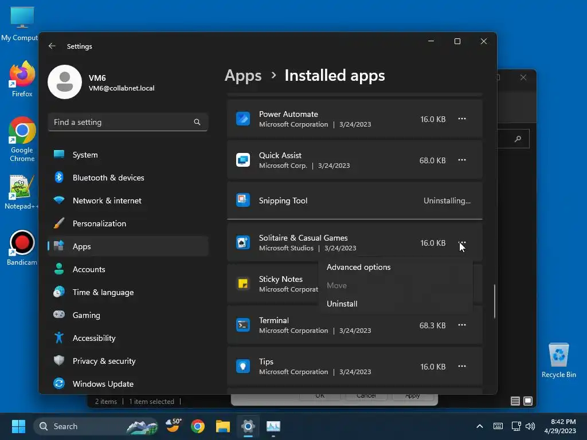
Task: Go back with Settings back arrow
Action: click(x=52, y=46)
